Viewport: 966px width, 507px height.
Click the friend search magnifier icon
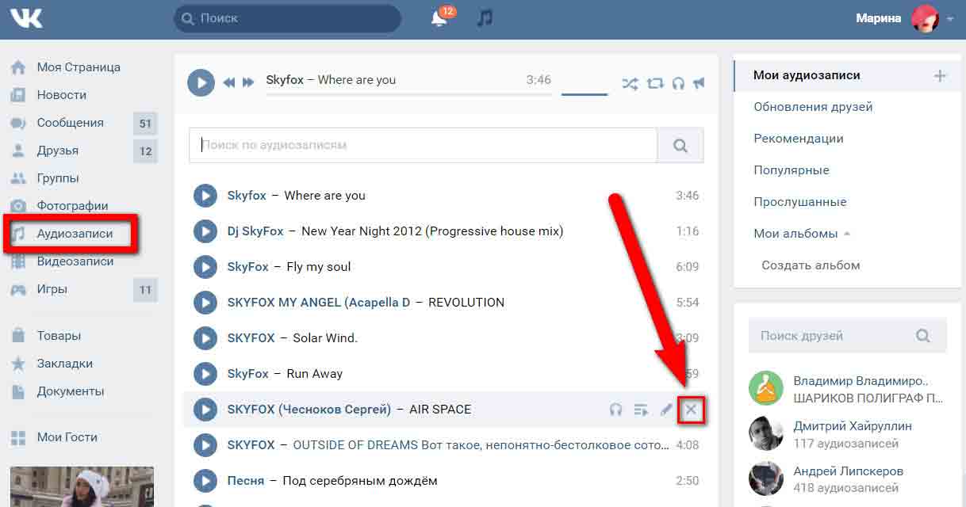pyautogui.click(x=923, y=336)
